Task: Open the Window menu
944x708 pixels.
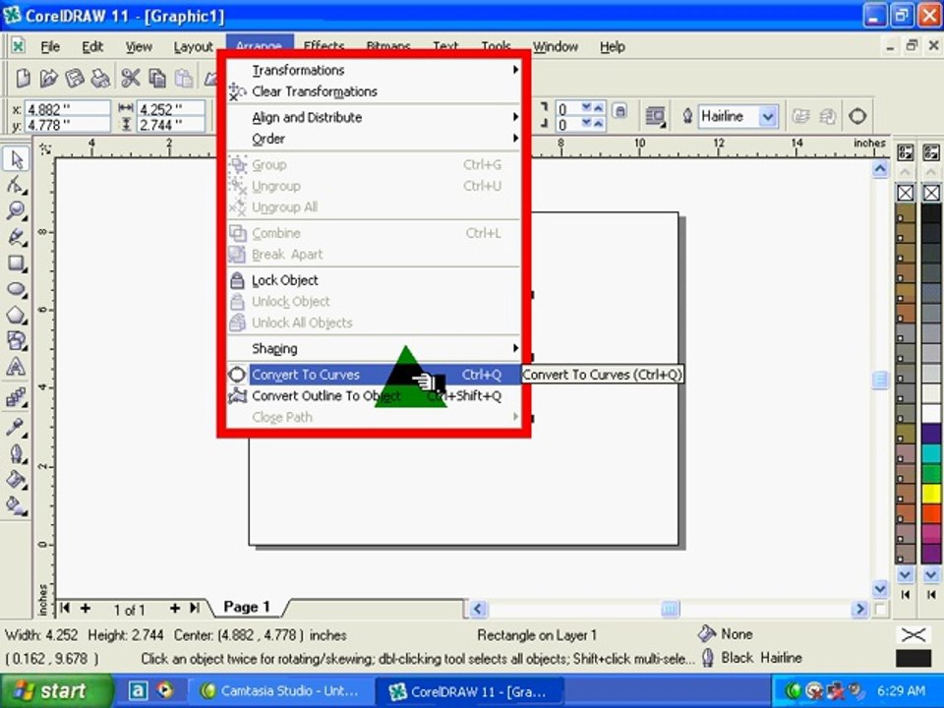Action: (x=555, y=46)
